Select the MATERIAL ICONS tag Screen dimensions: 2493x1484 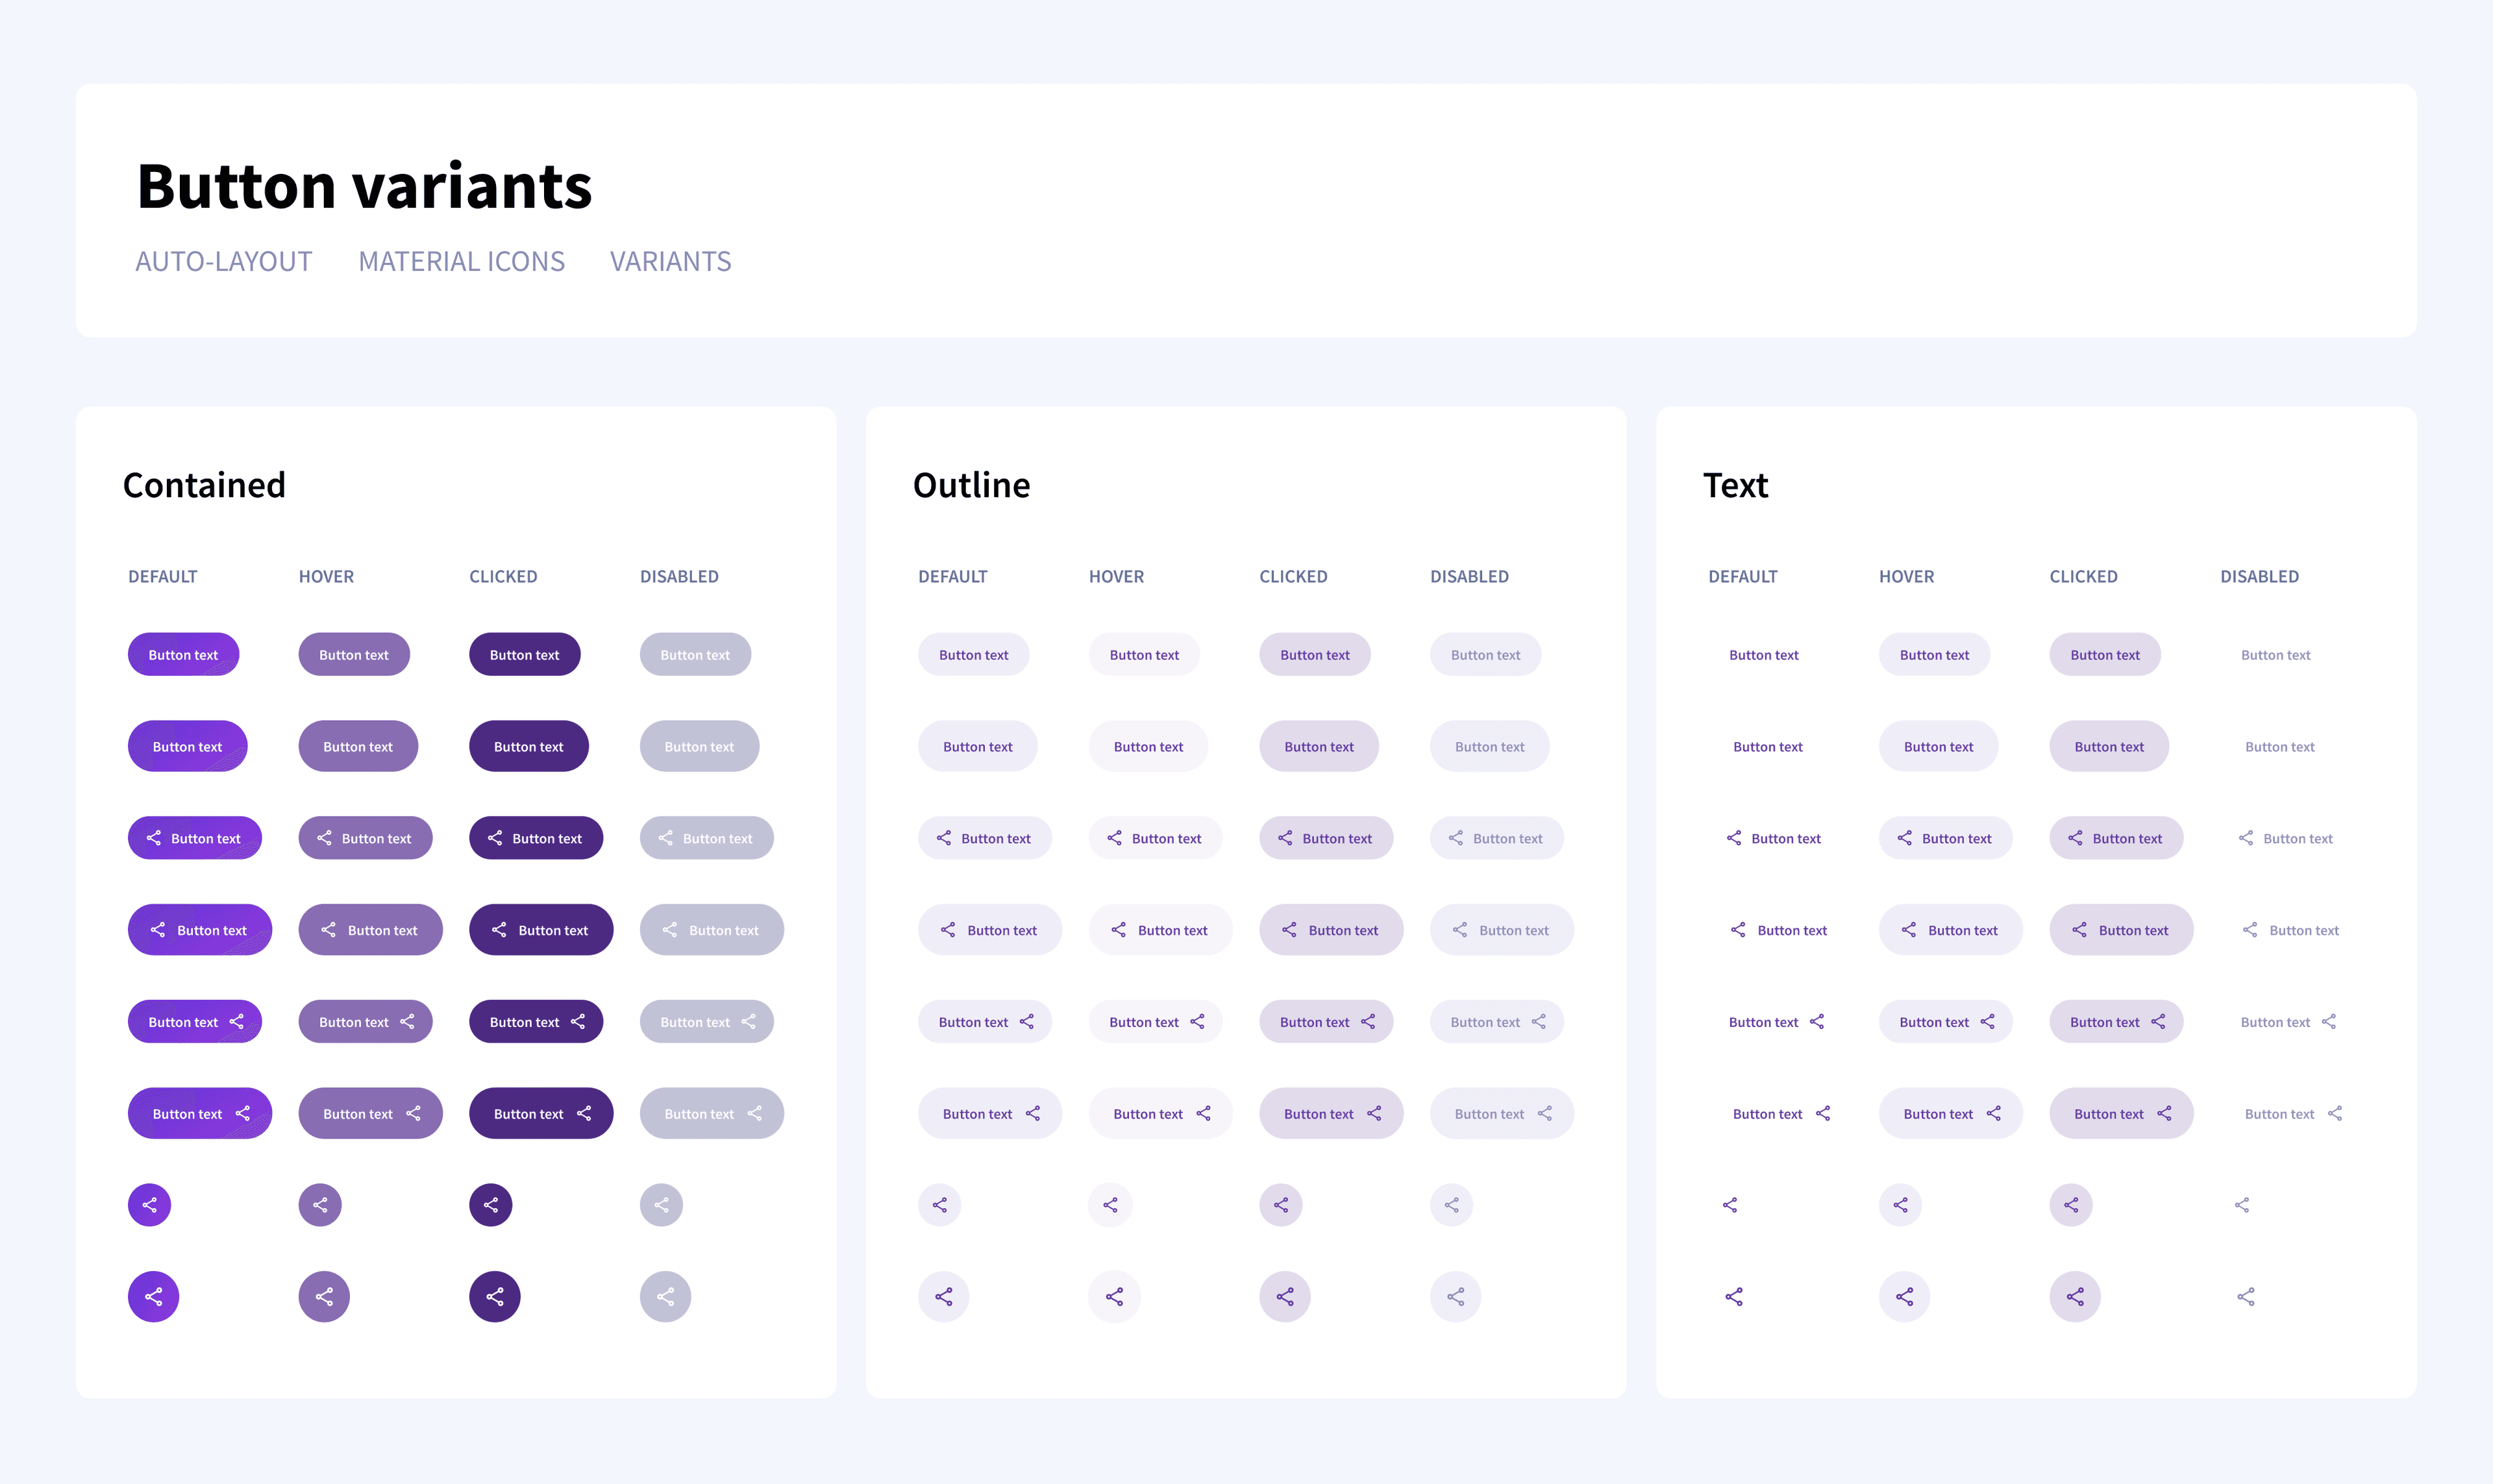coord(461,262)
